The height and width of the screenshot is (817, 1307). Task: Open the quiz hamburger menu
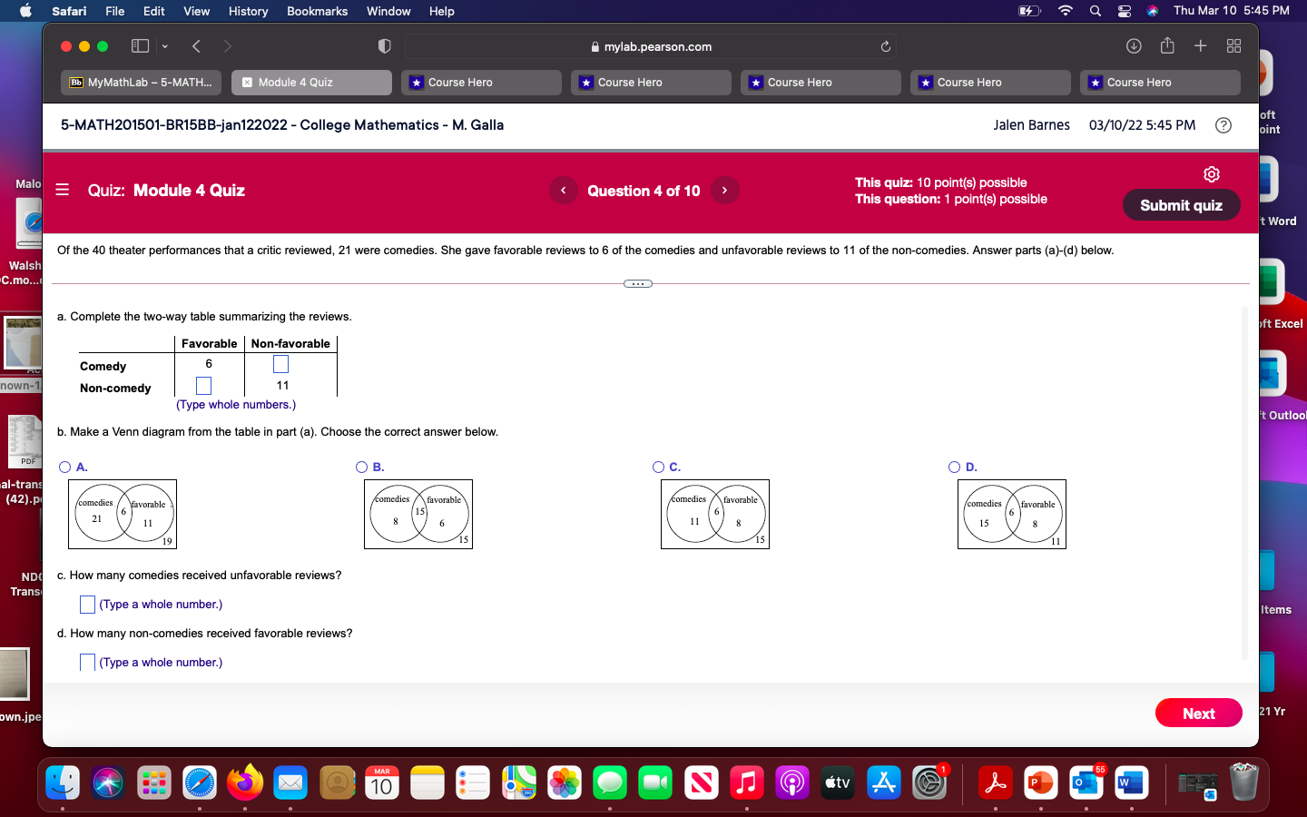[62, 191]
